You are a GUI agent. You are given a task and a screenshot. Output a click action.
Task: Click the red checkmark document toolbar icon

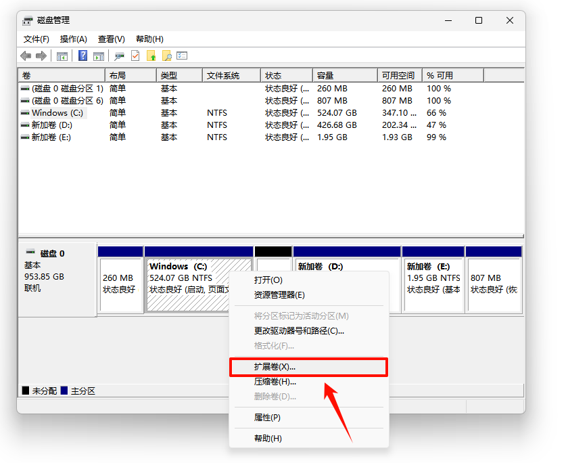coord(135,56)
